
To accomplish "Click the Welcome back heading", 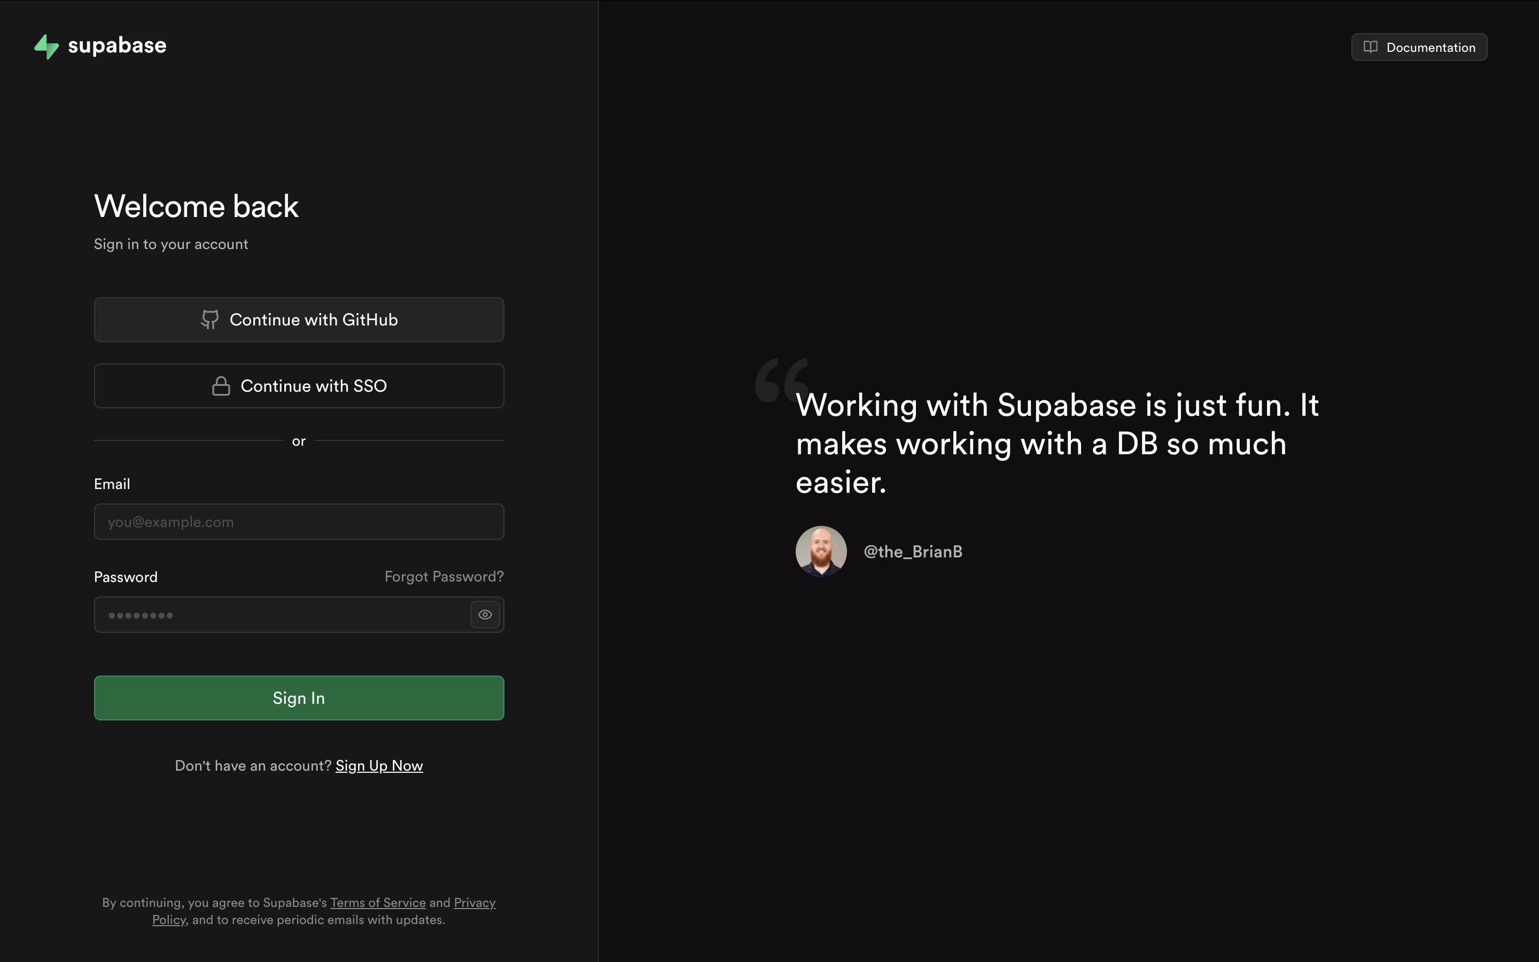I will pyautogui.click(x=197, y=206).
